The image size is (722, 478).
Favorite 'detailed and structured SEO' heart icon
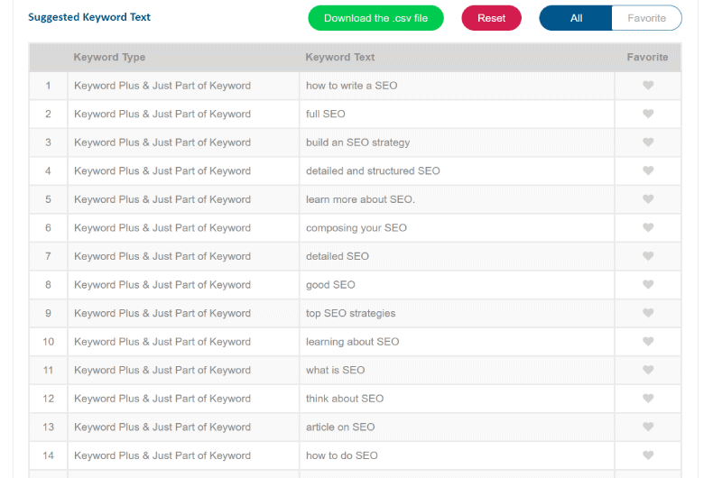(x=648, y=170)
